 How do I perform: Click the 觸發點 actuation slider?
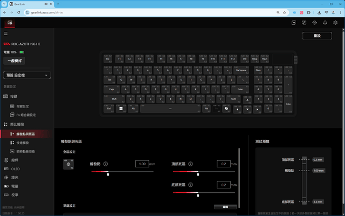click(122, 172)
